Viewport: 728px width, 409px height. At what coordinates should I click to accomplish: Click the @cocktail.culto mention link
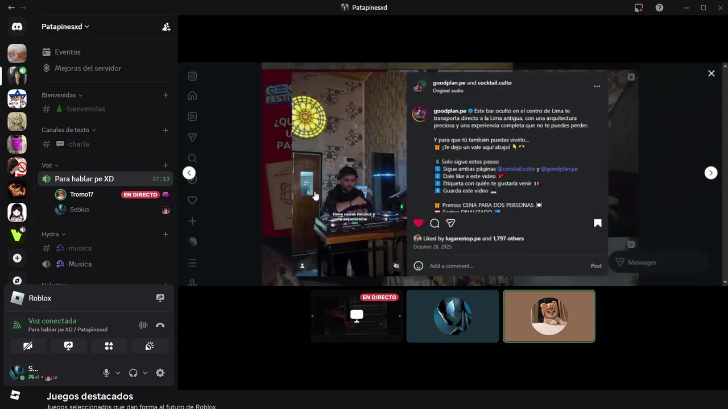[516, 169]
